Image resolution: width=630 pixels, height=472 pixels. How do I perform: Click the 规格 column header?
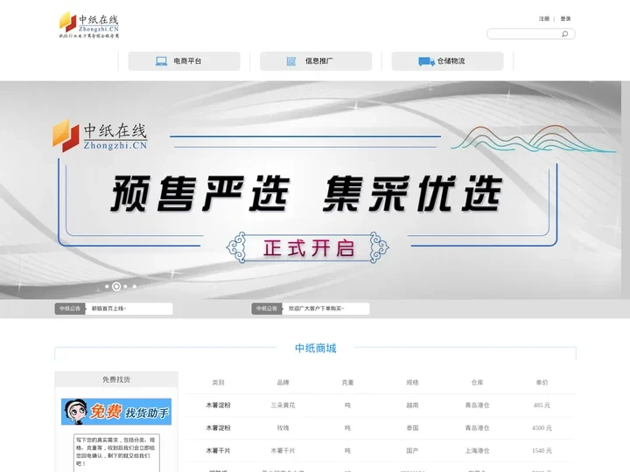pyautogui.click(x=413, y=383)
